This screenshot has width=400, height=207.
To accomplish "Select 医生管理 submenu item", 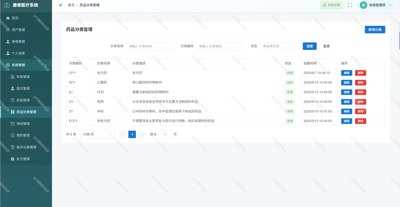I will (x=26, y=88).
